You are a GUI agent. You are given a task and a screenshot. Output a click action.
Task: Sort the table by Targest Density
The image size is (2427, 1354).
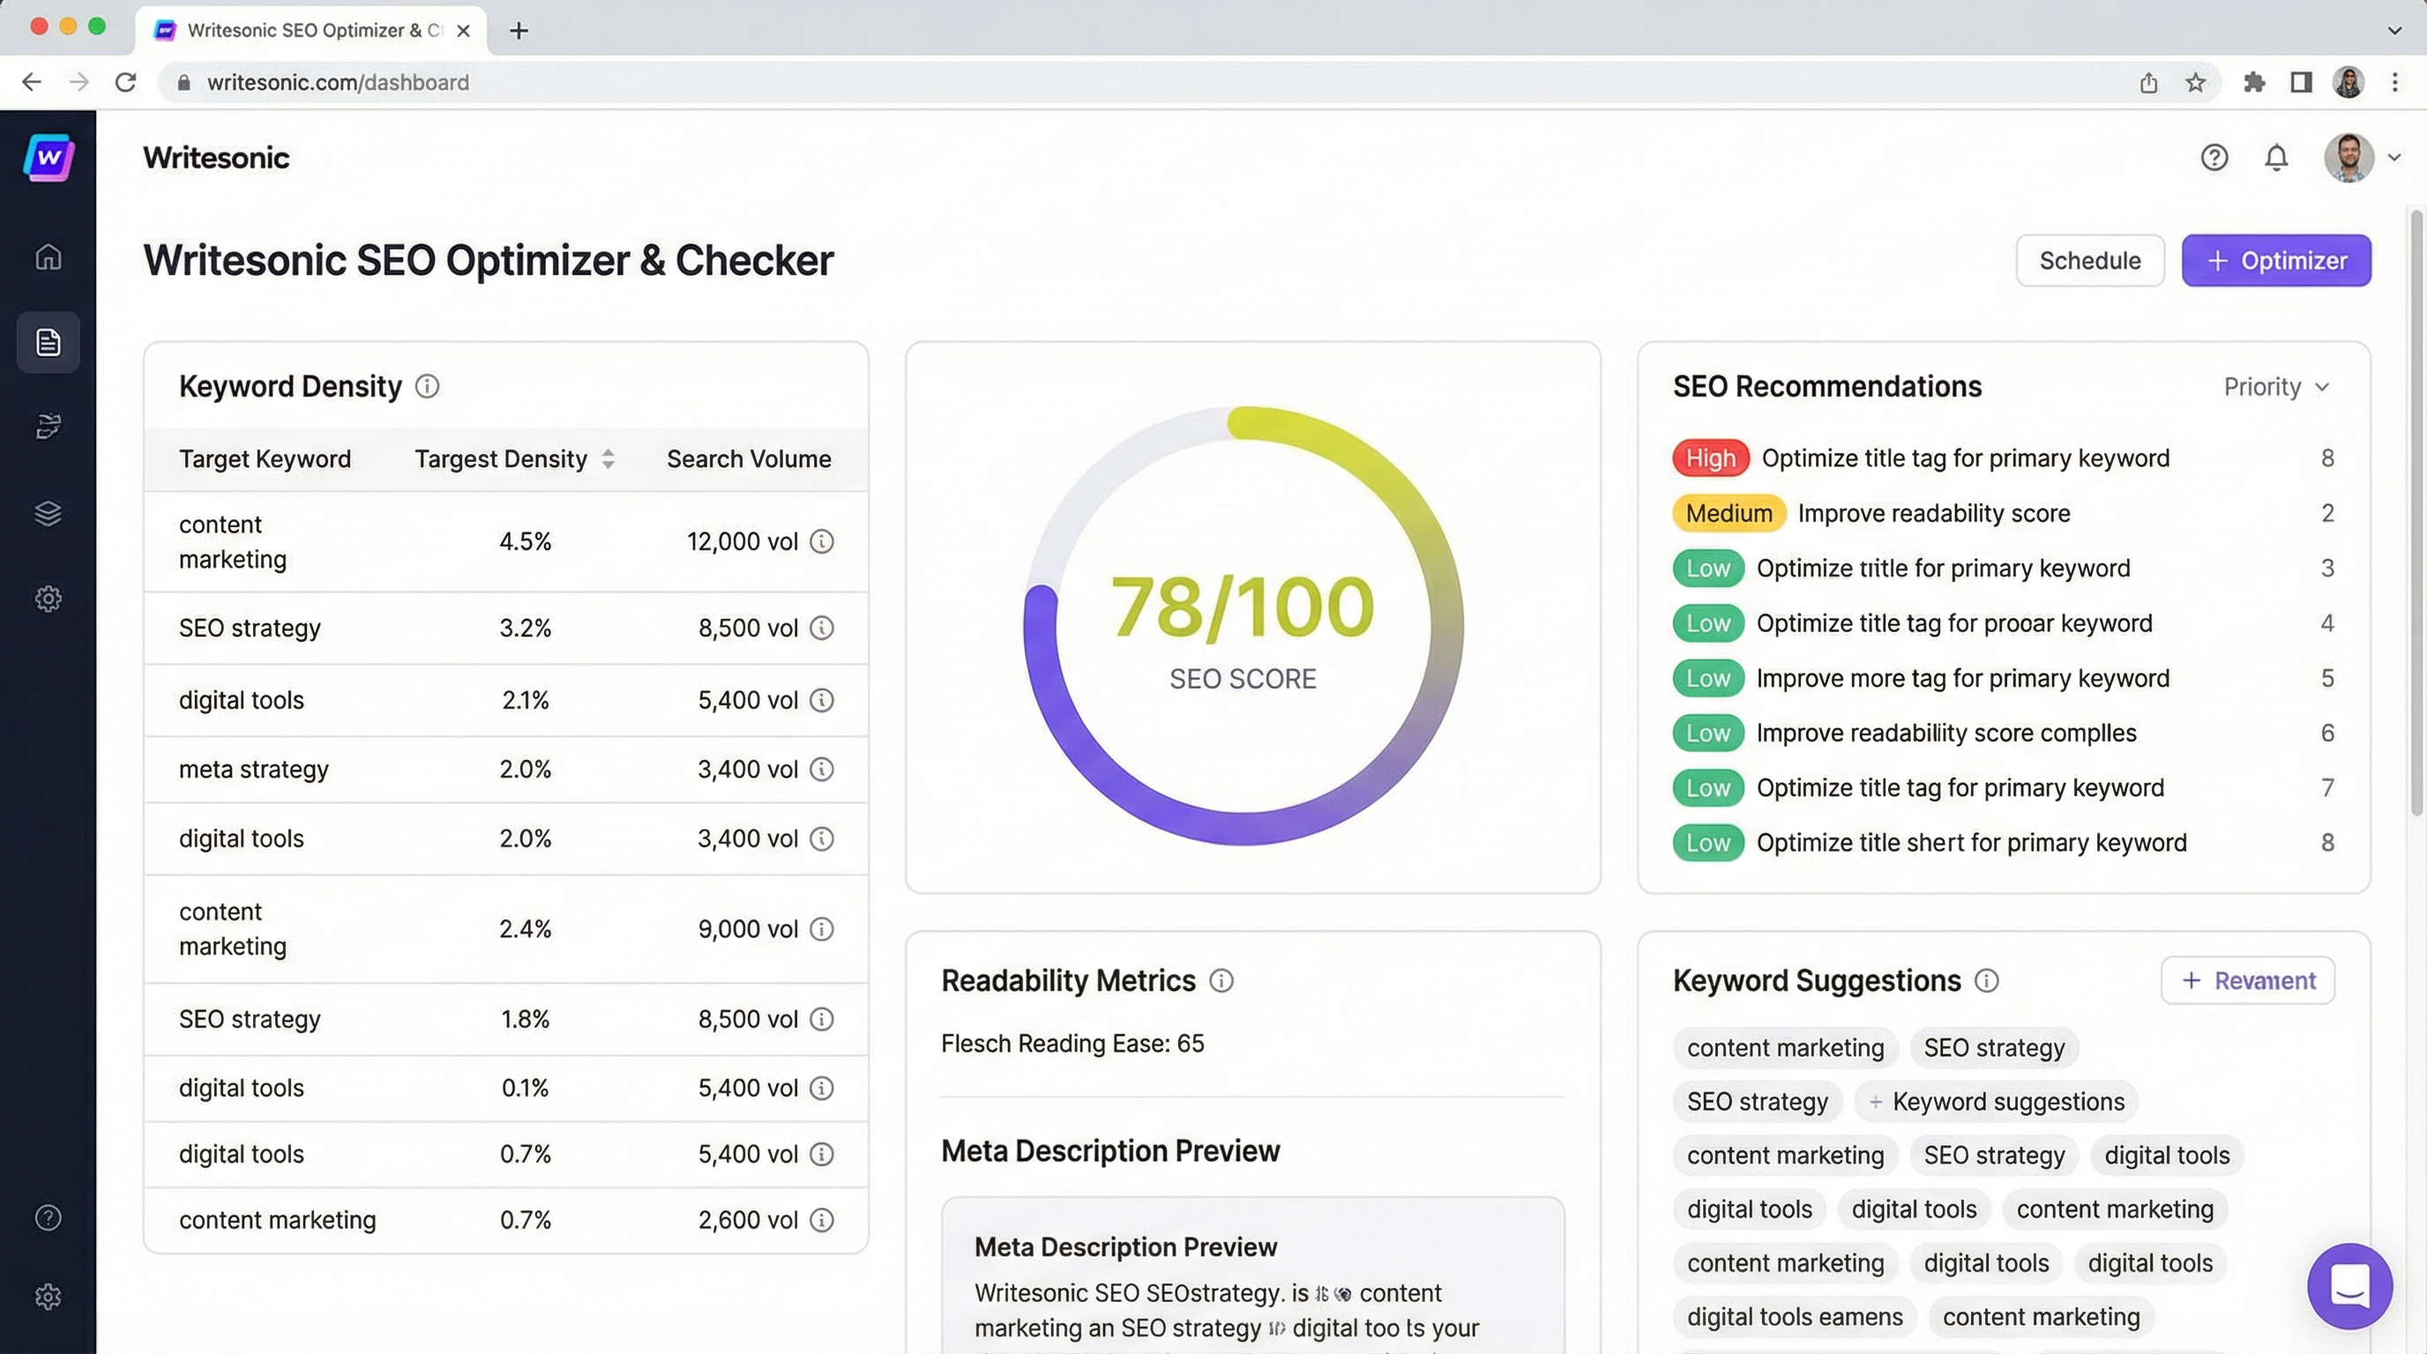(608, 458)
